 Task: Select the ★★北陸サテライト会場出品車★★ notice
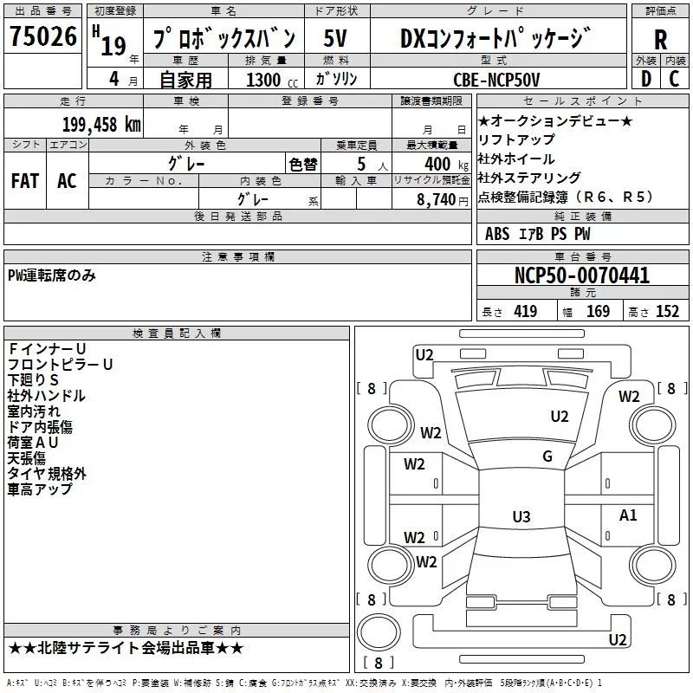coord(126,648)
